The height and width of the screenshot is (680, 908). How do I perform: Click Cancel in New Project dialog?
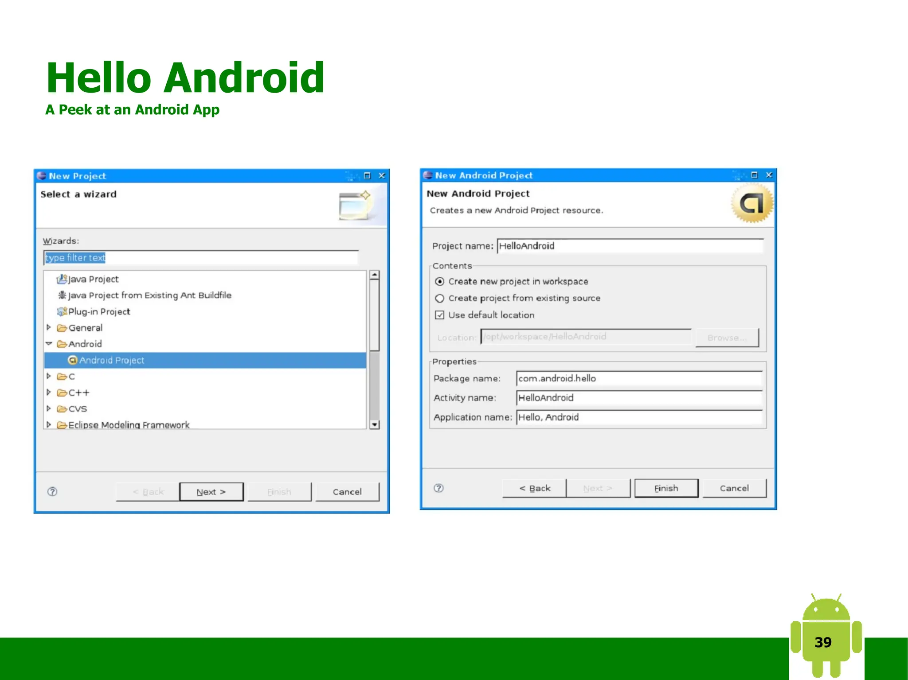coord(348,492)
